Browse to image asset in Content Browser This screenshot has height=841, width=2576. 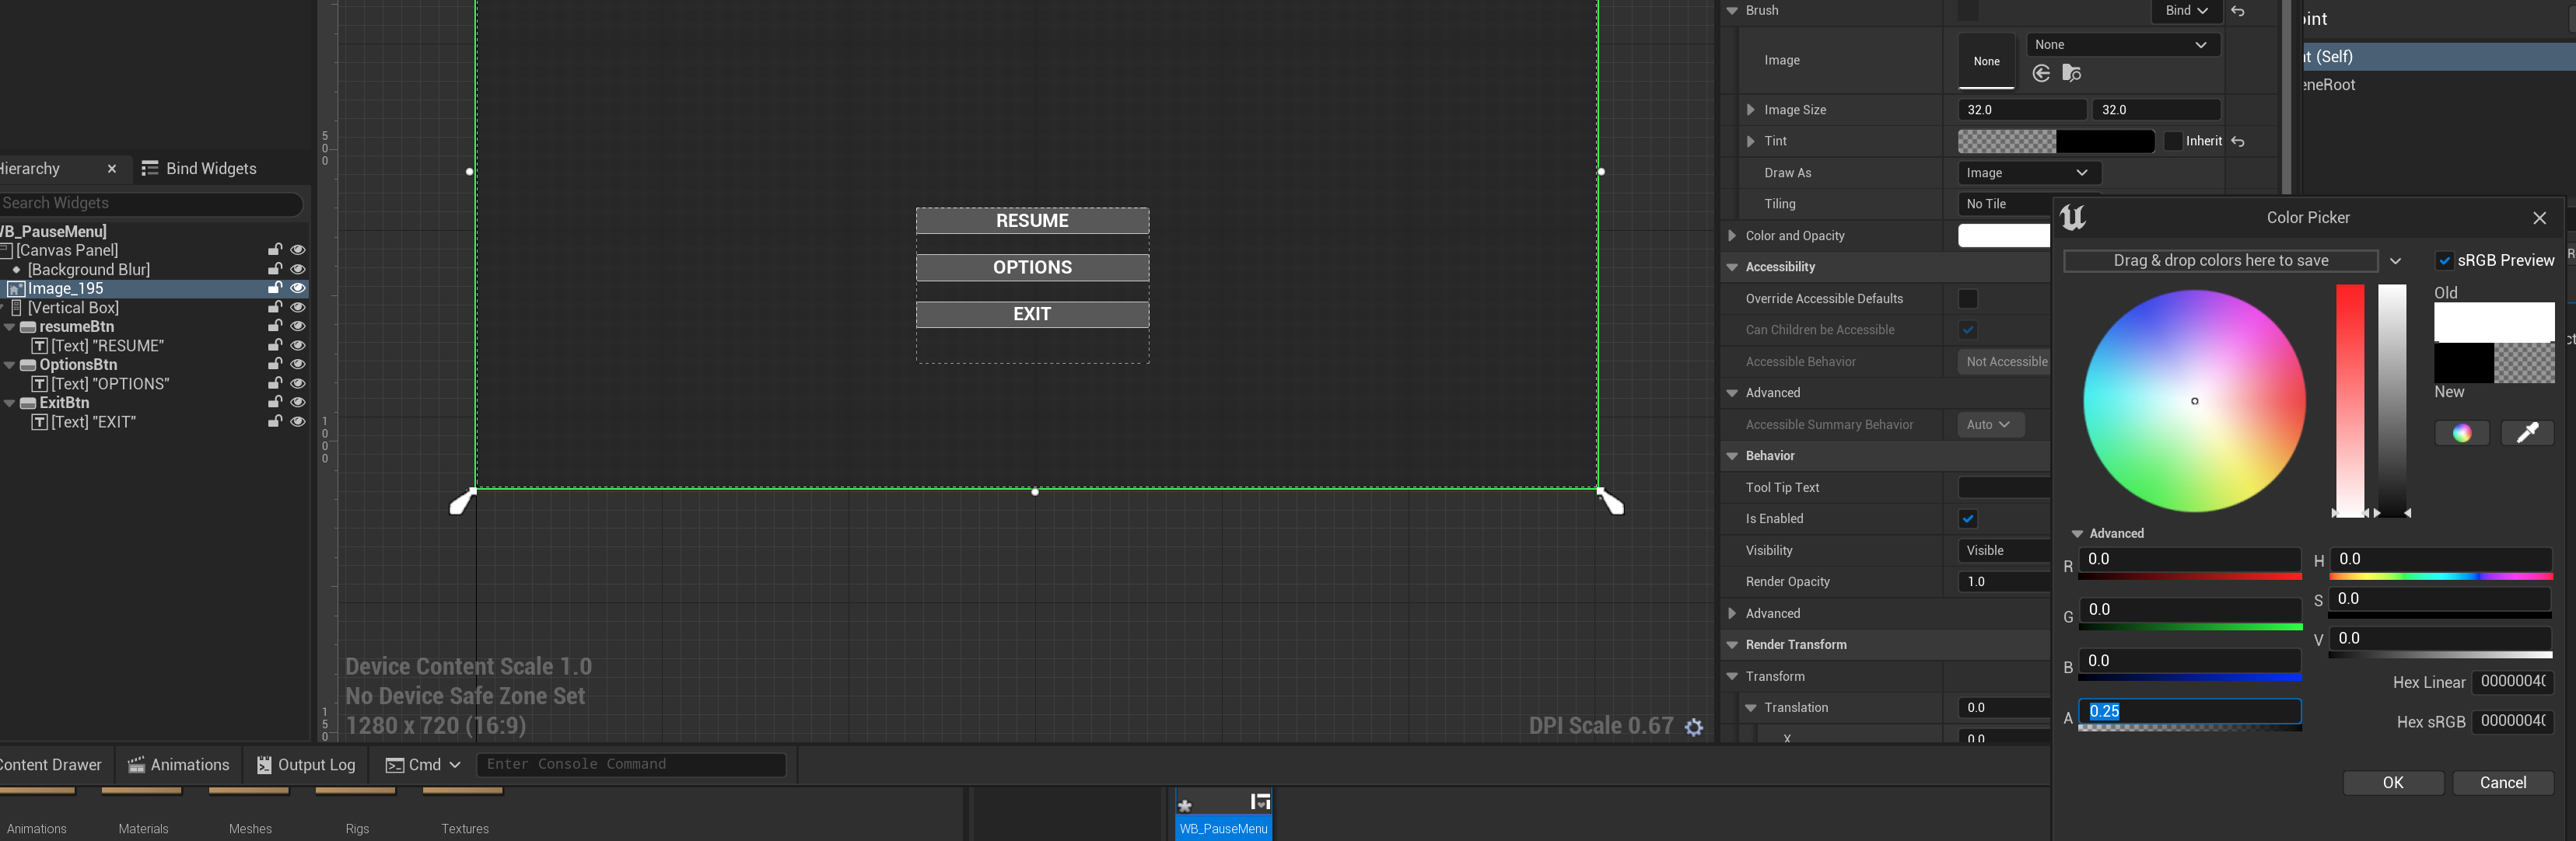click(2072, 73)
